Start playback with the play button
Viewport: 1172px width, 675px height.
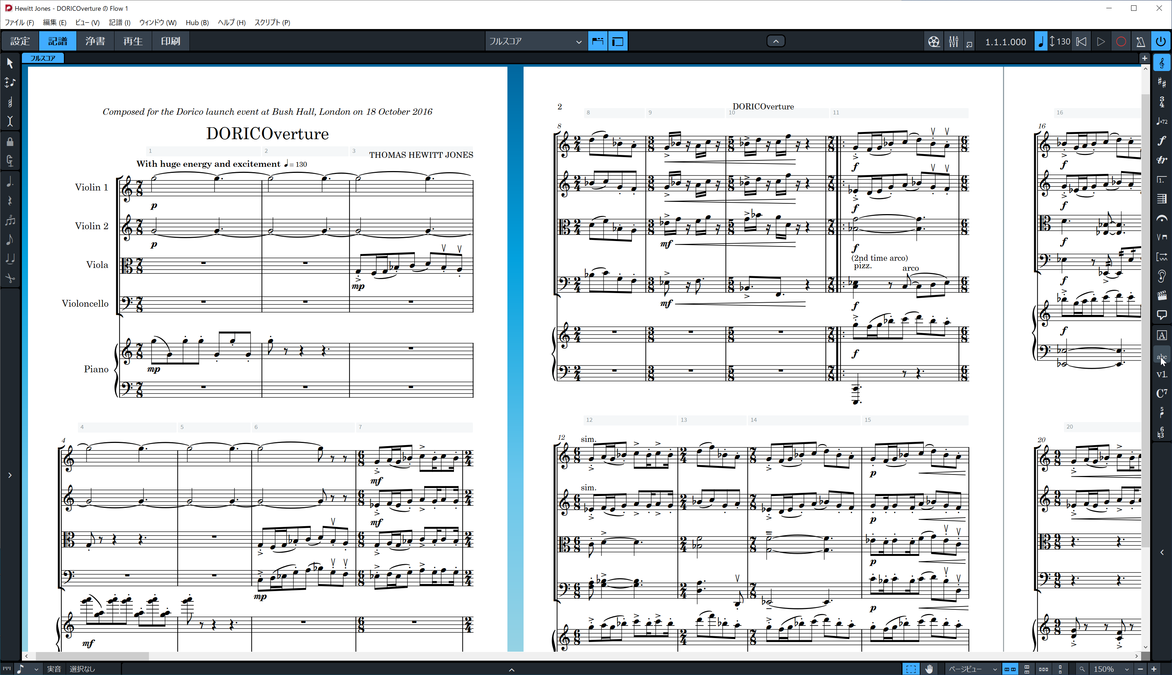[x=1101, y=42]
